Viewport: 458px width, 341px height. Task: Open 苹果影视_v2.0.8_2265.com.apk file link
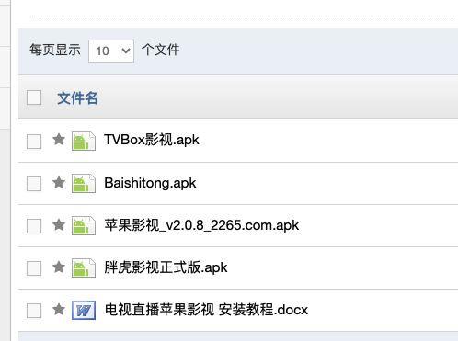(201, 225)
